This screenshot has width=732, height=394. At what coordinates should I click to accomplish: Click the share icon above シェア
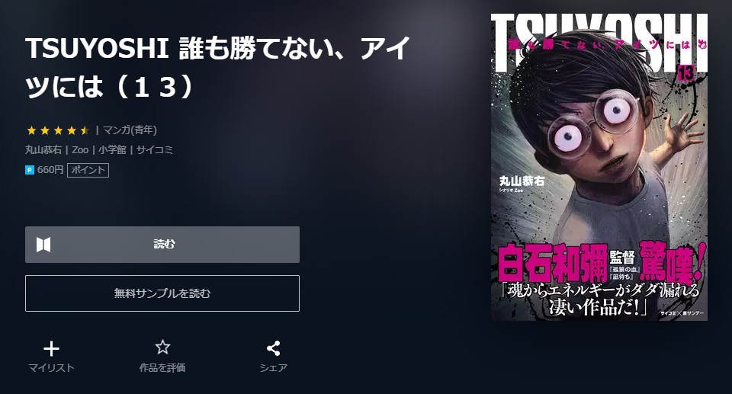click(273, 348)
